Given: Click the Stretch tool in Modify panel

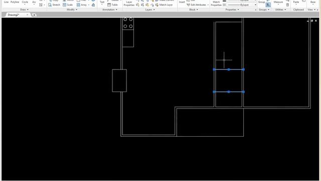Looking at the screenshot, I should [54, 5].
